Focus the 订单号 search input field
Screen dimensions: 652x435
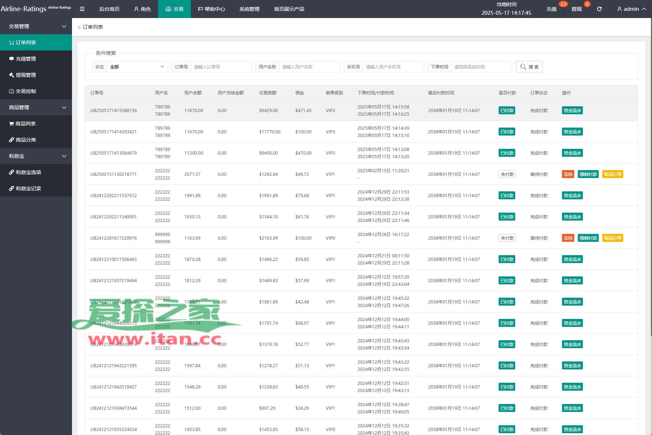[x=221, y=67]
